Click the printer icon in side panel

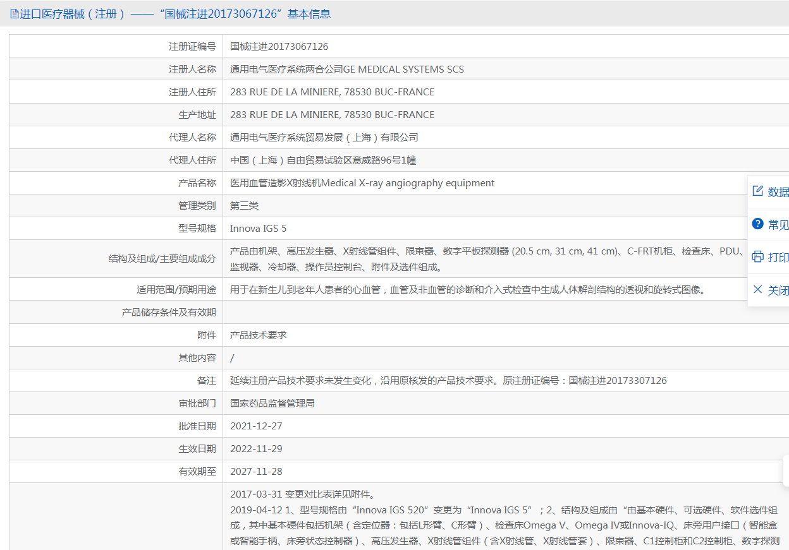coord(757,257)
